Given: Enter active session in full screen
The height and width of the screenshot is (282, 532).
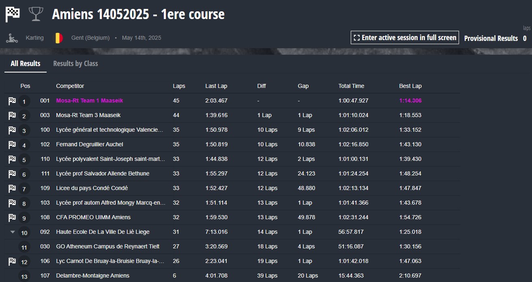Looking at the screenshot, I should (x=405, y=38).
